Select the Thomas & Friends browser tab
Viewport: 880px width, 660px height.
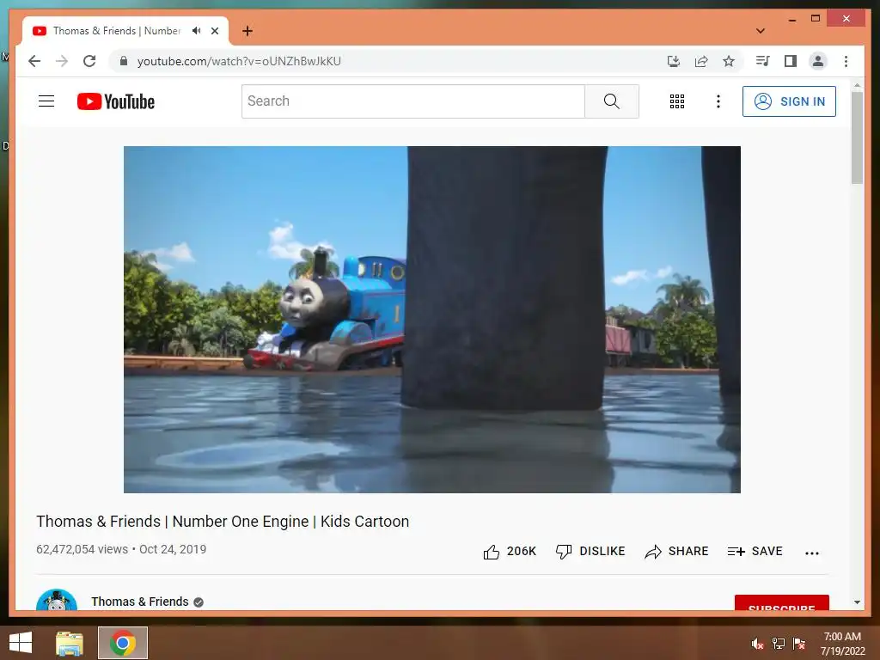coord(125,31)
